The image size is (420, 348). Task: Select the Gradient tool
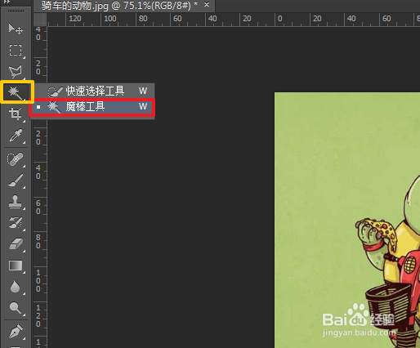coord(16,265)
